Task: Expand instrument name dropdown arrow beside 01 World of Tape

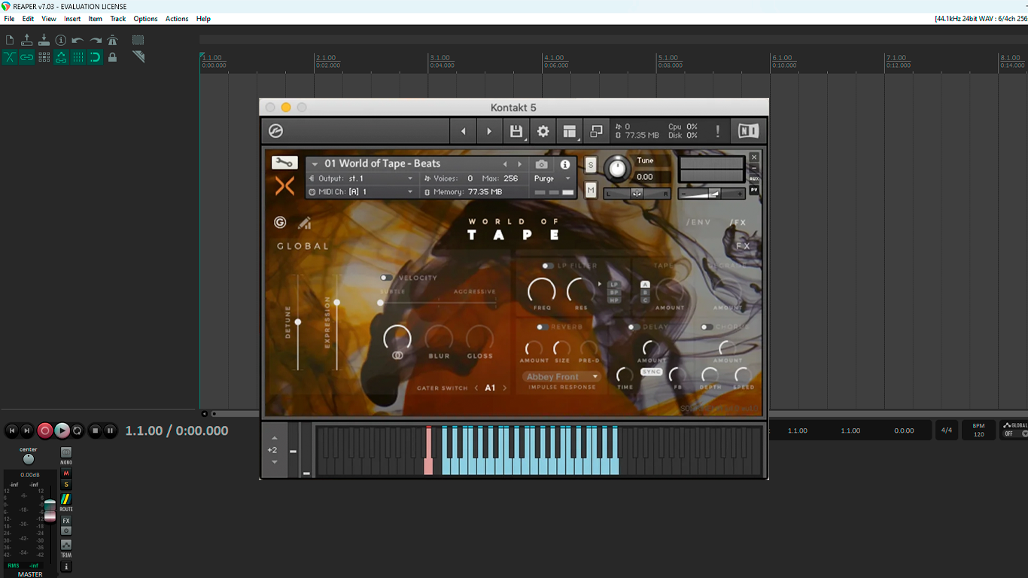Action: pos(315,164)
